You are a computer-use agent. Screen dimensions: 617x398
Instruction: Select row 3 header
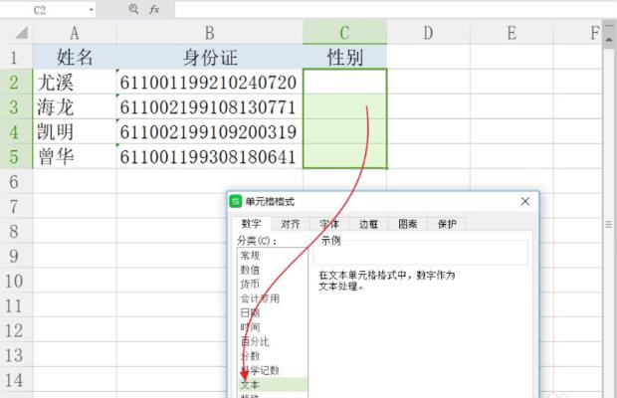(15, 106)
